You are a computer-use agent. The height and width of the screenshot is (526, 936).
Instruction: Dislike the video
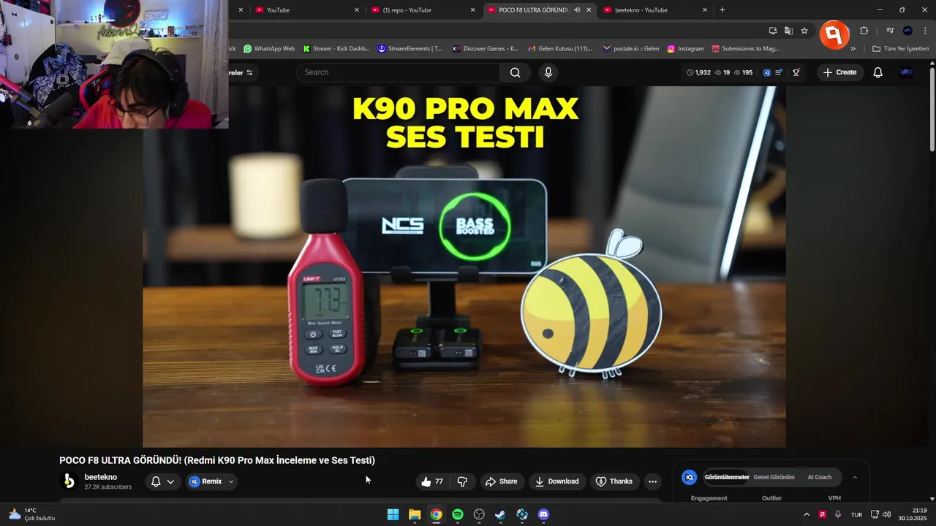(462, 481)
